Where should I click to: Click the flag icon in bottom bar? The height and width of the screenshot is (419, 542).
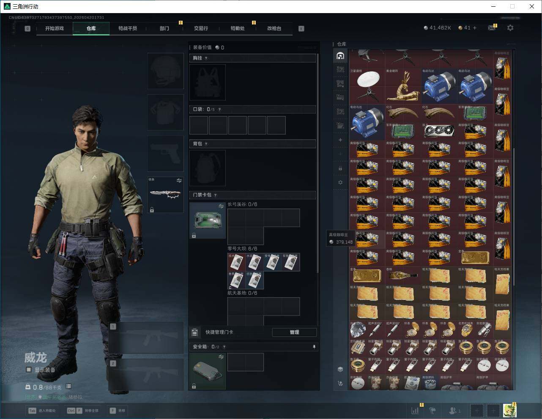(x=433, y=410)
